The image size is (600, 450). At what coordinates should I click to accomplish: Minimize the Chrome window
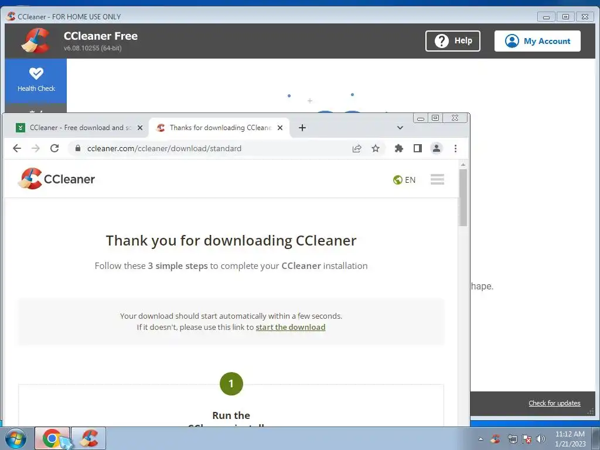click(x=421, y=118)
